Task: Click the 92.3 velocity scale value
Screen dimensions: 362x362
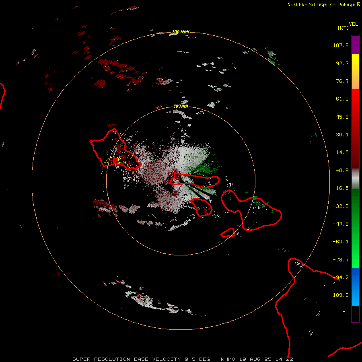Action: coord(342,63)
